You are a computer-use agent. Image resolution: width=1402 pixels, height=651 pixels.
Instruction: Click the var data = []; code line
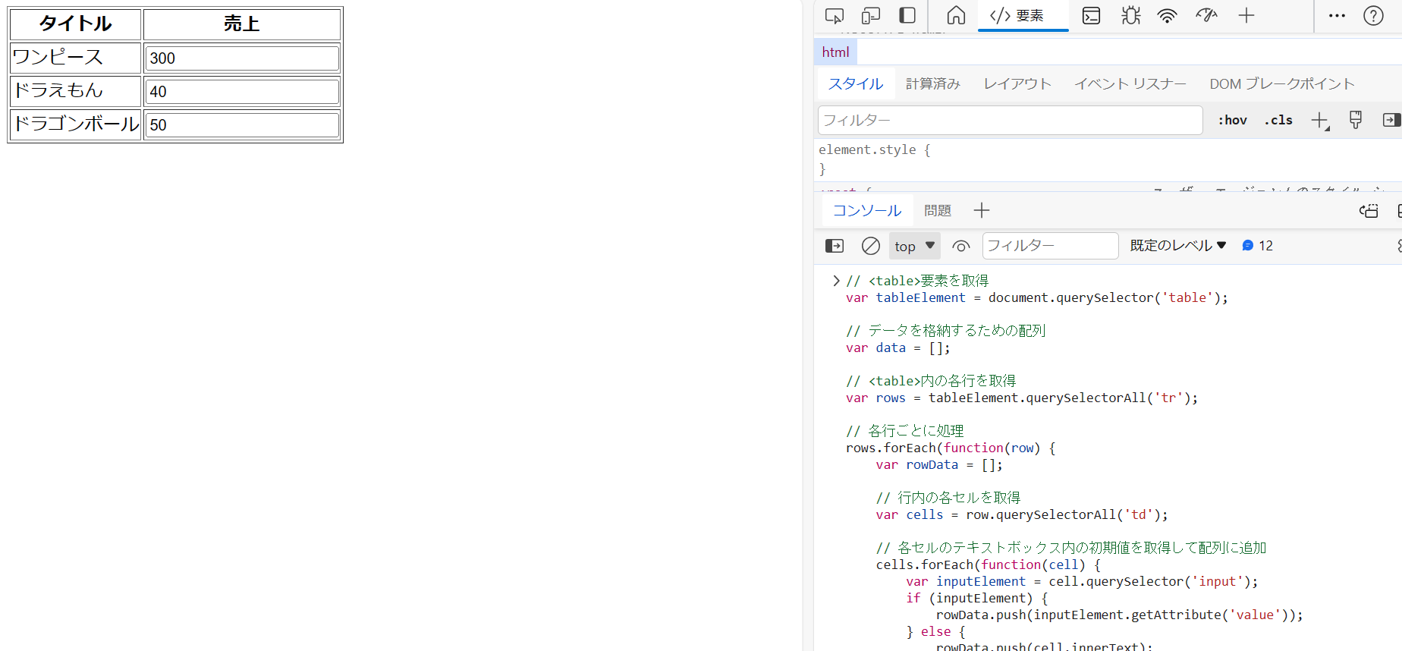click(x=898, y=348)
